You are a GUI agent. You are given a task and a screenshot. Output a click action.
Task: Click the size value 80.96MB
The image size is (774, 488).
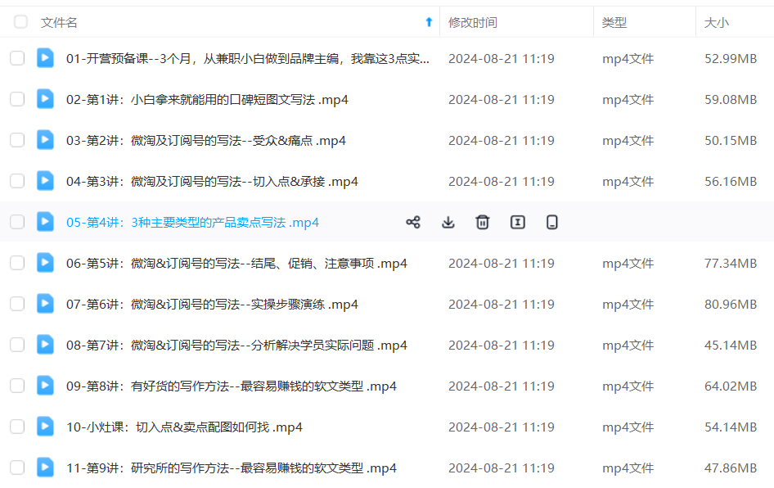click(731, 305)
